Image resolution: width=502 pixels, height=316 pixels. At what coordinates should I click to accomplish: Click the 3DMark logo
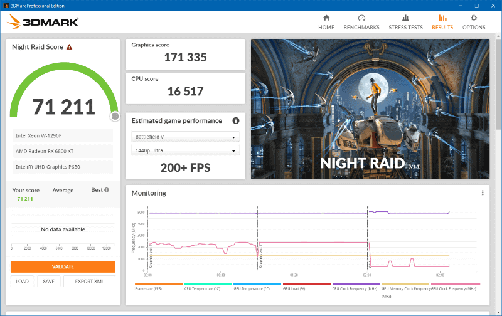[43, 21]
